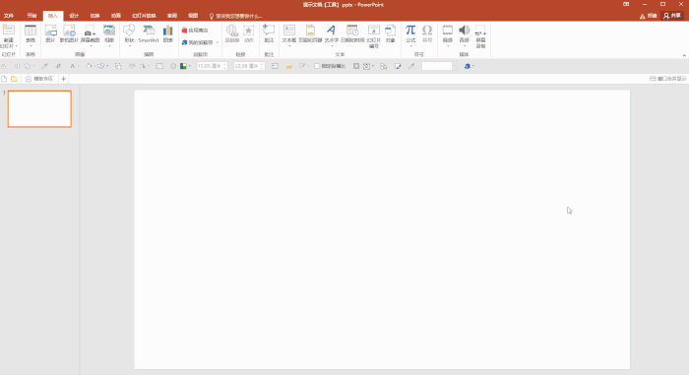Switch to the View (视图) tab
689x375 pixels.
tap(193, 16)
